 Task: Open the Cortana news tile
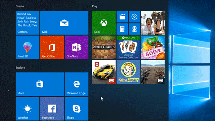point(28,23)
